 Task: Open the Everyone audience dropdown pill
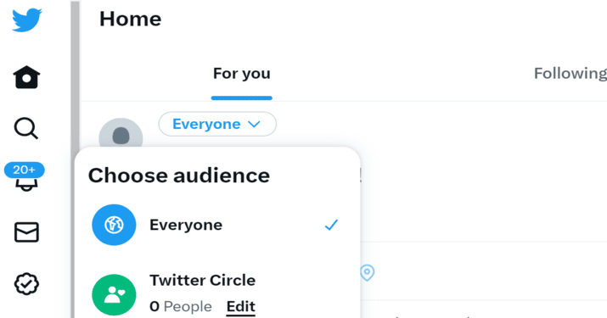217,124
